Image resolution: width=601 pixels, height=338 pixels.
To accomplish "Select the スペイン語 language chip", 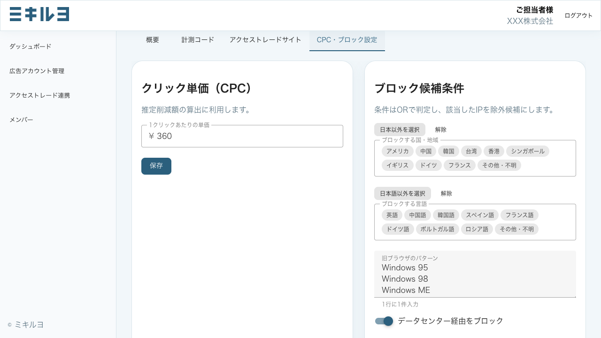I will point(479,215).
